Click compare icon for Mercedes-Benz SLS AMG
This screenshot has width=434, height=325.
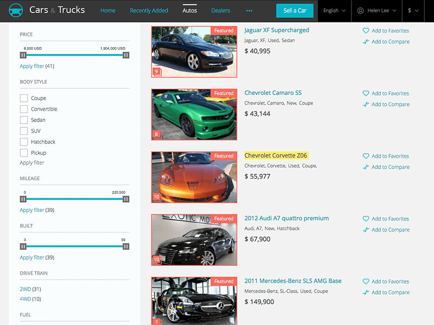click(x=366, y=292)
